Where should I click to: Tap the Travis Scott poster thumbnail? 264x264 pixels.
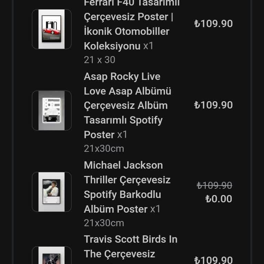point(52,256)
